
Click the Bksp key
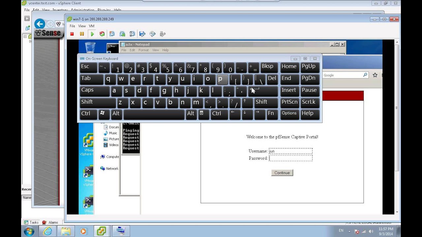coord(269,68)
